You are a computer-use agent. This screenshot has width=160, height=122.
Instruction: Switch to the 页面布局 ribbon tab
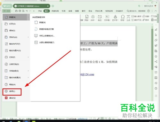[x=55, y=11]
